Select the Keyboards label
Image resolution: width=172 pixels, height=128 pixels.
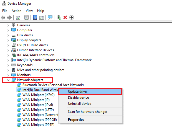pyautogui.click(x=25, y=65)
